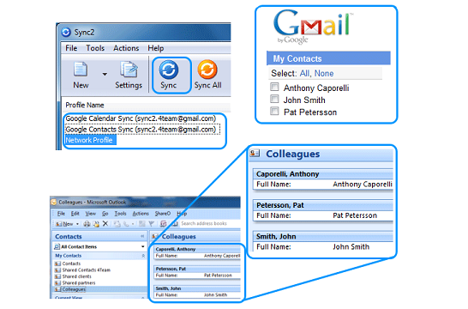Open the ShareO menu in Outlook
The image size is (468, 309).
(163, 214)
